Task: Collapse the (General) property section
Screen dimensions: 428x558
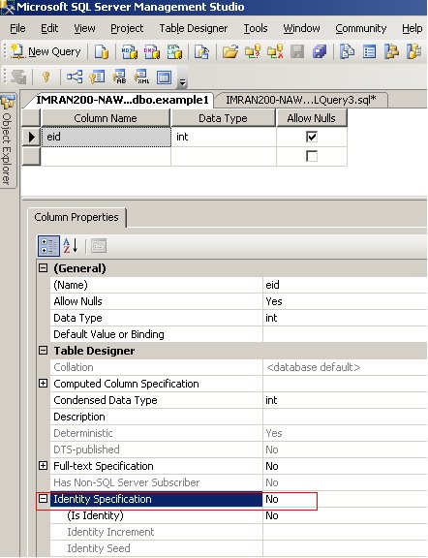Action: point(43,268)
